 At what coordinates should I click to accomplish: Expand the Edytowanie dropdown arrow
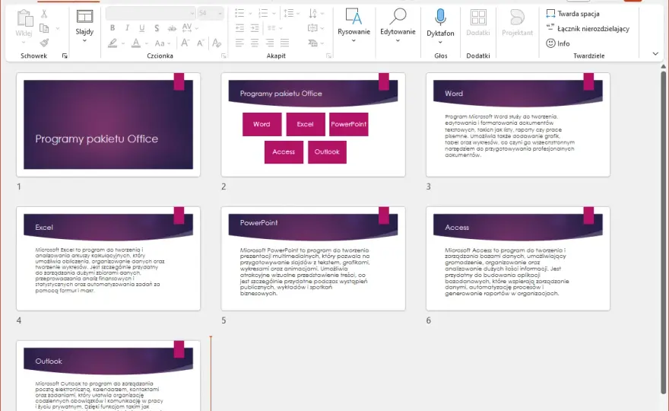click(398, 40)
